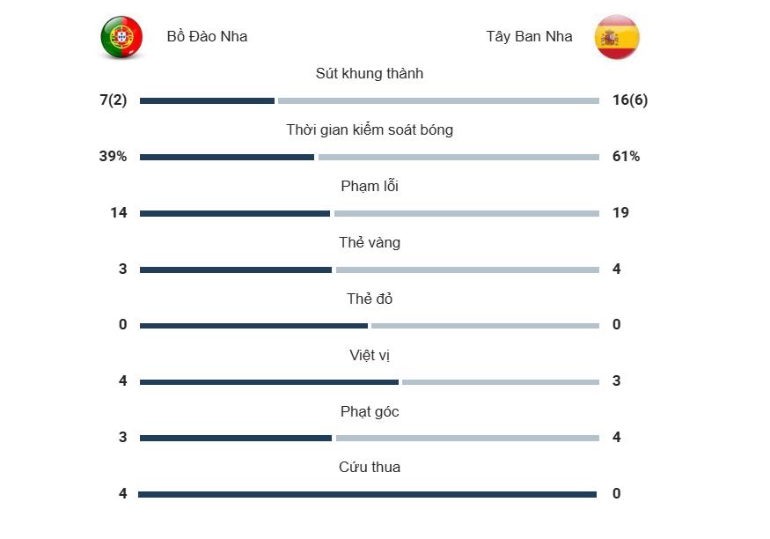Select the Bồ Đào Nha team name

(x=207, y=37)
